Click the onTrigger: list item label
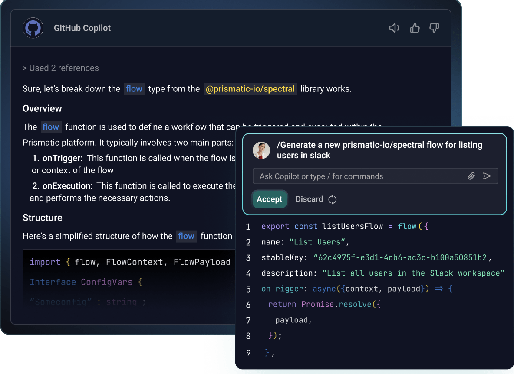The height and width of the screenshot is (374, 514). coord(62,158)
